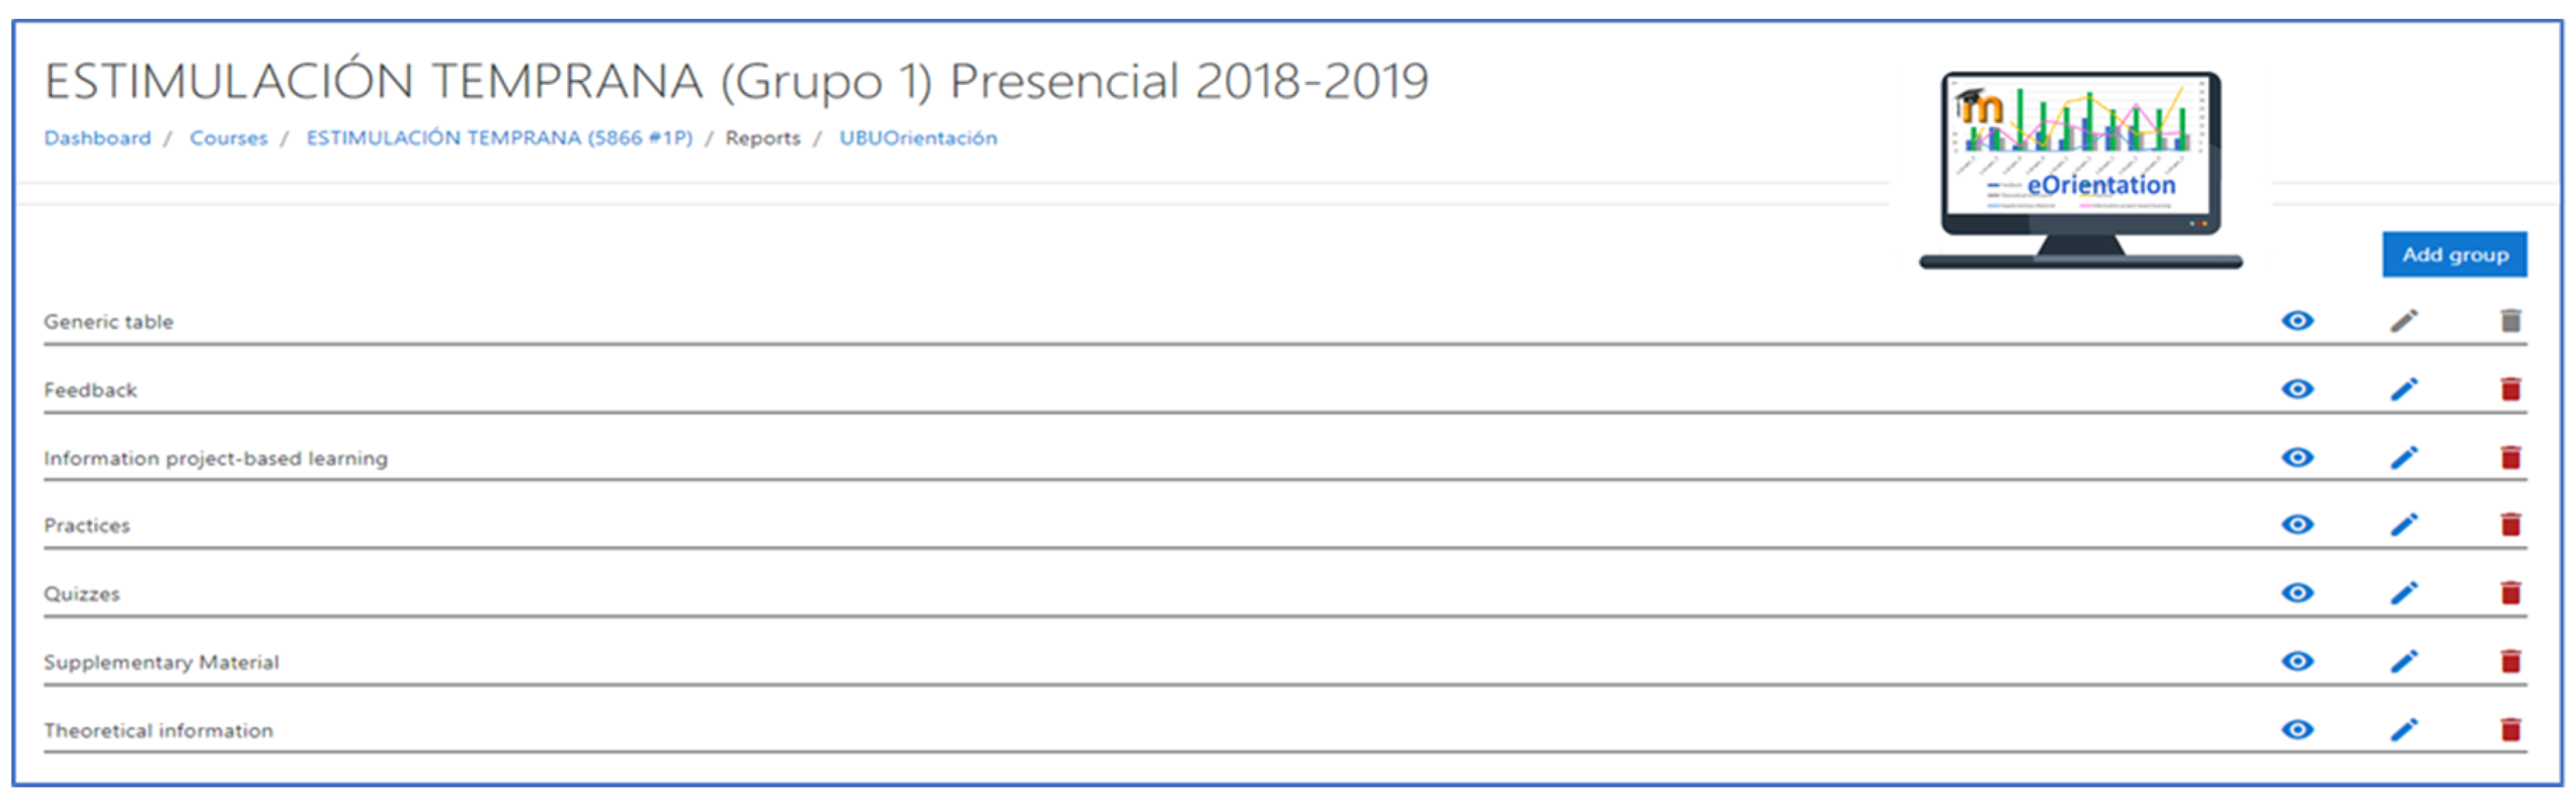The width and height of the screenshot is (2576, 803).
Task: Hide the Feedback group using eye icon
Action: pos(2297,389)
